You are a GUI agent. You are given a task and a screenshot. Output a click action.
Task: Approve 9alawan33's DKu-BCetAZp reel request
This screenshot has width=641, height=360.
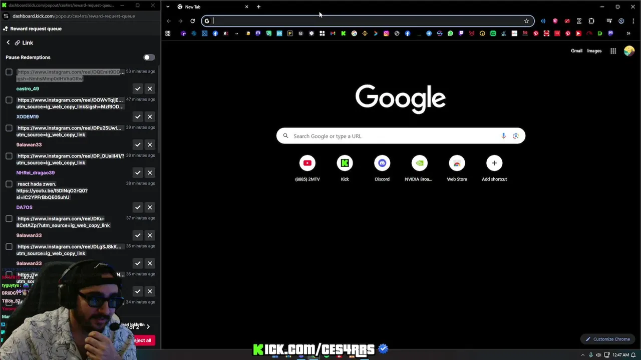pyautogui.click(x=138, y=235)
